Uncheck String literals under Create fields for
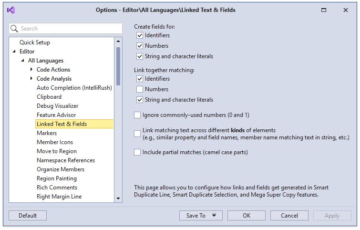Screen dimensions: 360x230 pyautogui.click(x=140, y=56)
